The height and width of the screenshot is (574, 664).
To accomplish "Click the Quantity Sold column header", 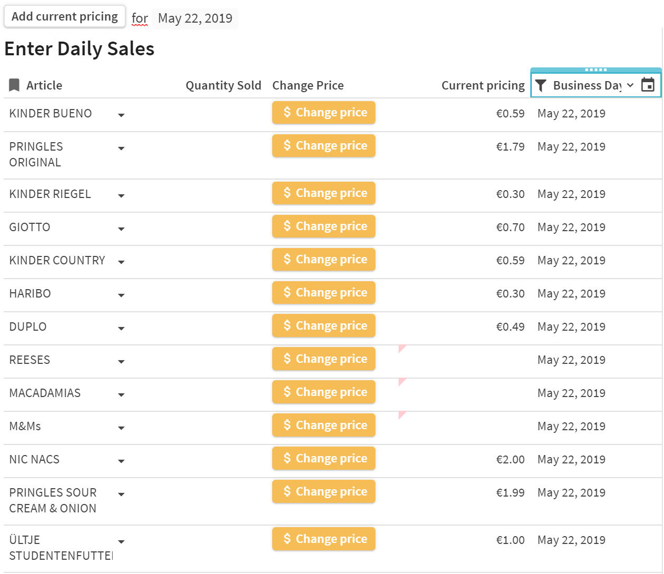I will 223,85.
